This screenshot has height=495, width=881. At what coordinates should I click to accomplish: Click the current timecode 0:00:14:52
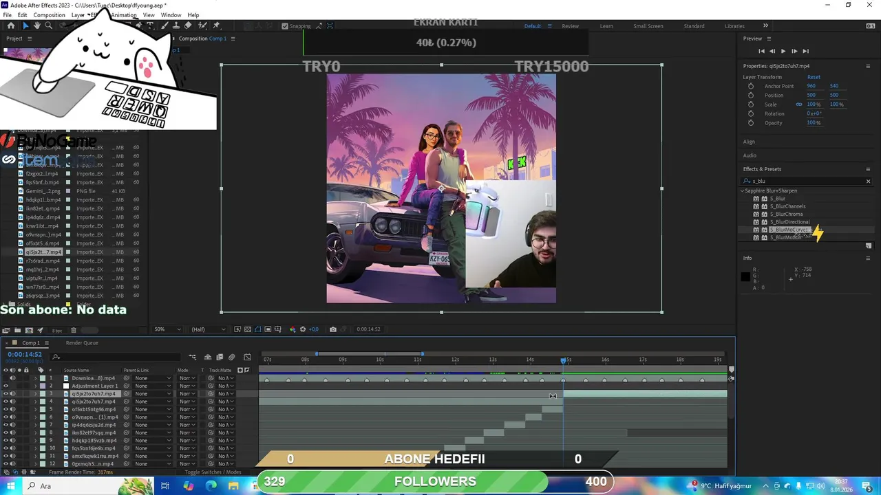[25, 355]
